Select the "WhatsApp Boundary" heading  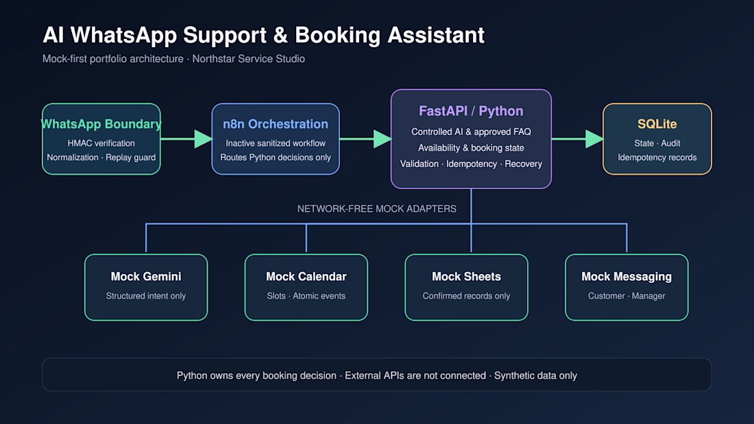[101, 124]
